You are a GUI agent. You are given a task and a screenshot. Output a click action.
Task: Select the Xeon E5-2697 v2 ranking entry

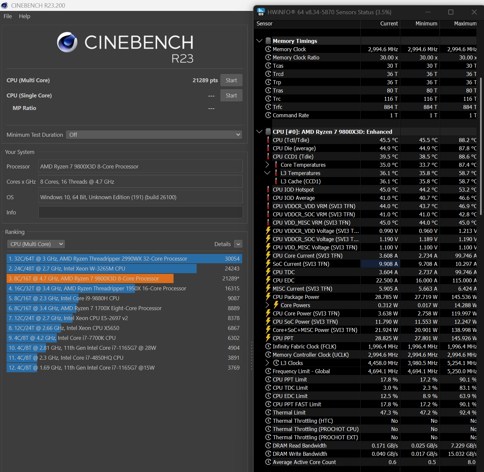pos(124,318)
